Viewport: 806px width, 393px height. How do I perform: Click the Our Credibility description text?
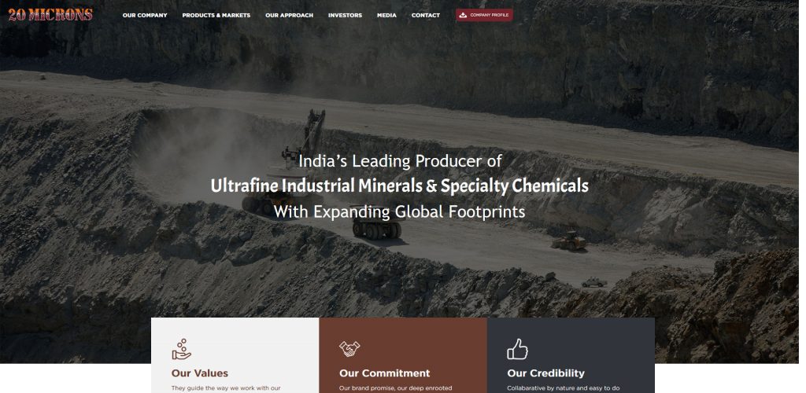pos(564,388)
